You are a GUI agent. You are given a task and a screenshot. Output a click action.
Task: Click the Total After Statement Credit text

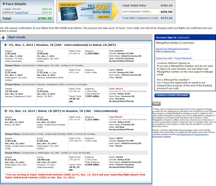[140, 18]
